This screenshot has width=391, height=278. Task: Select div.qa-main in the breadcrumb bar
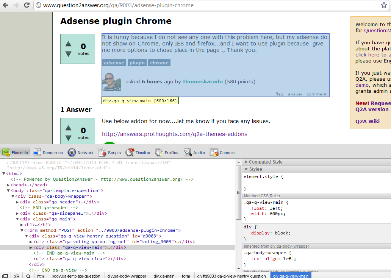(x=164, y=276)
